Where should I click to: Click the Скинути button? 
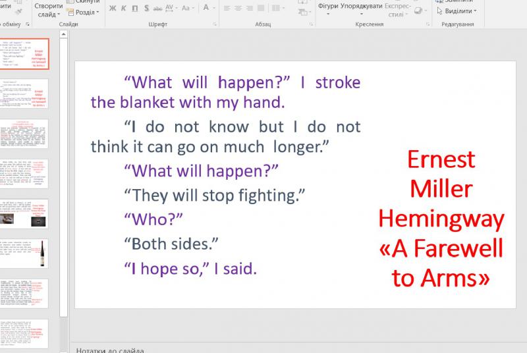click(x=83, y=2)
